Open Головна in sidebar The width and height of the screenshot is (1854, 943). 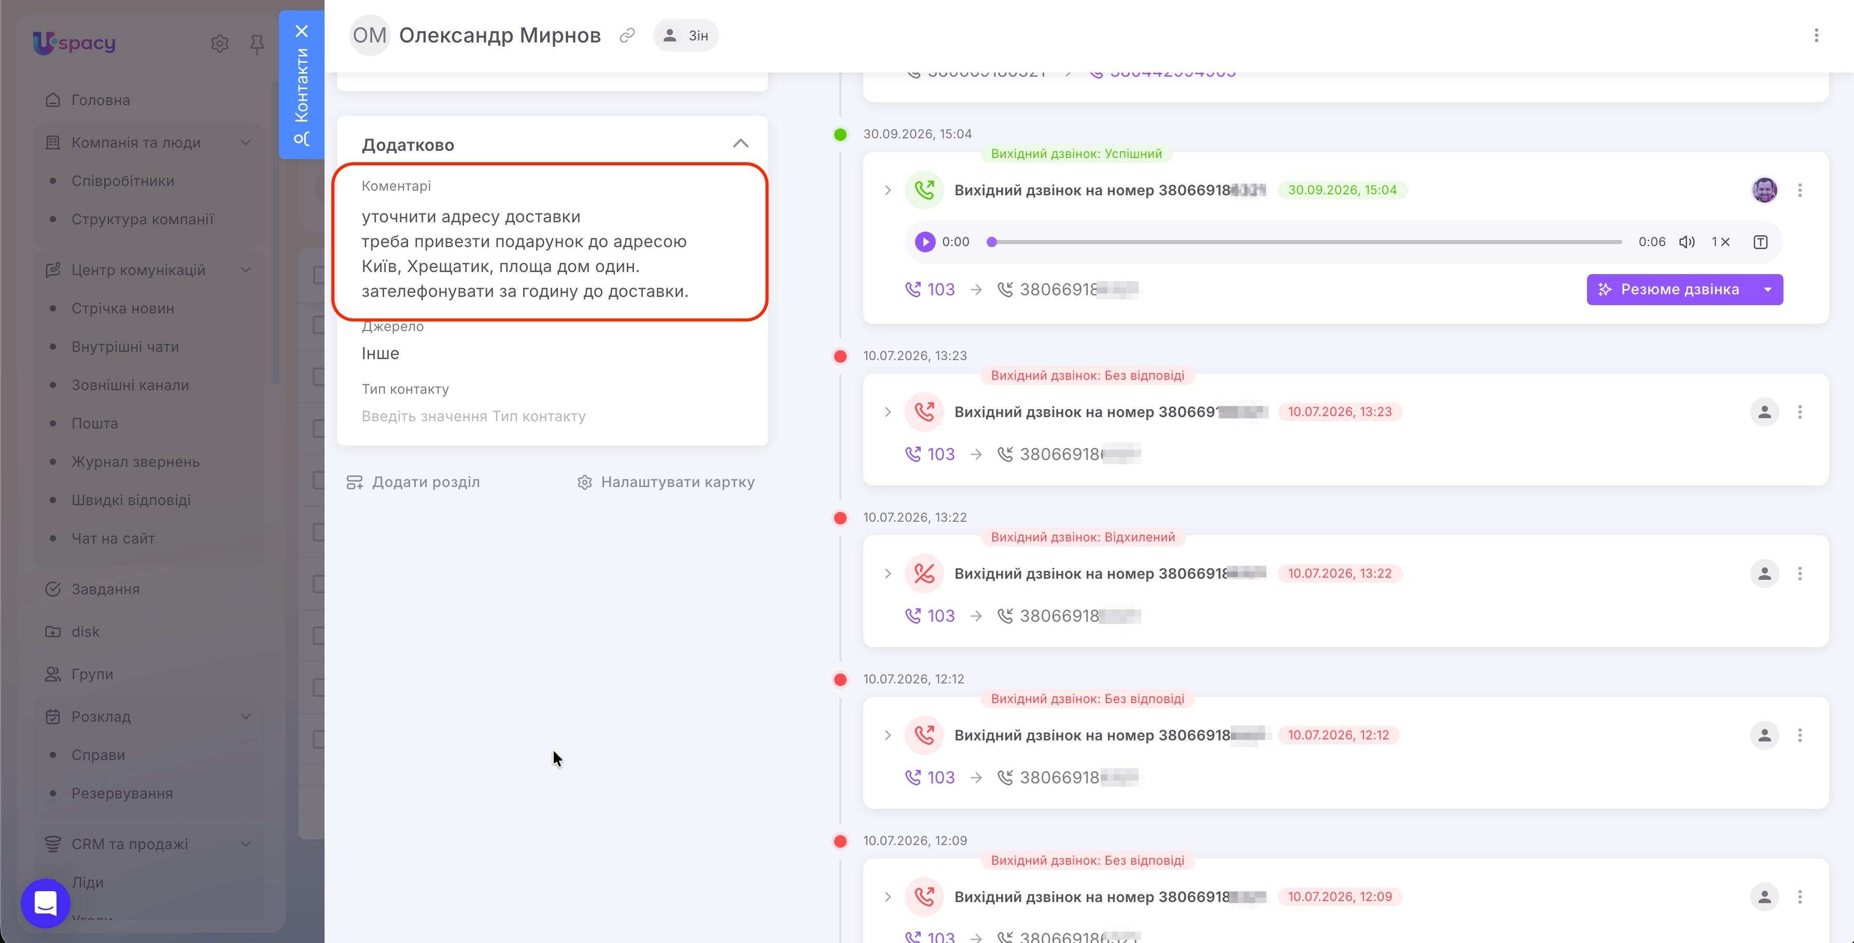(x=100, y=100)
